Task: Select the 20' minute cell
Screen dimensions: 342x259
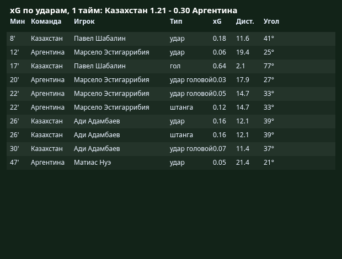Action: (14, 80)
